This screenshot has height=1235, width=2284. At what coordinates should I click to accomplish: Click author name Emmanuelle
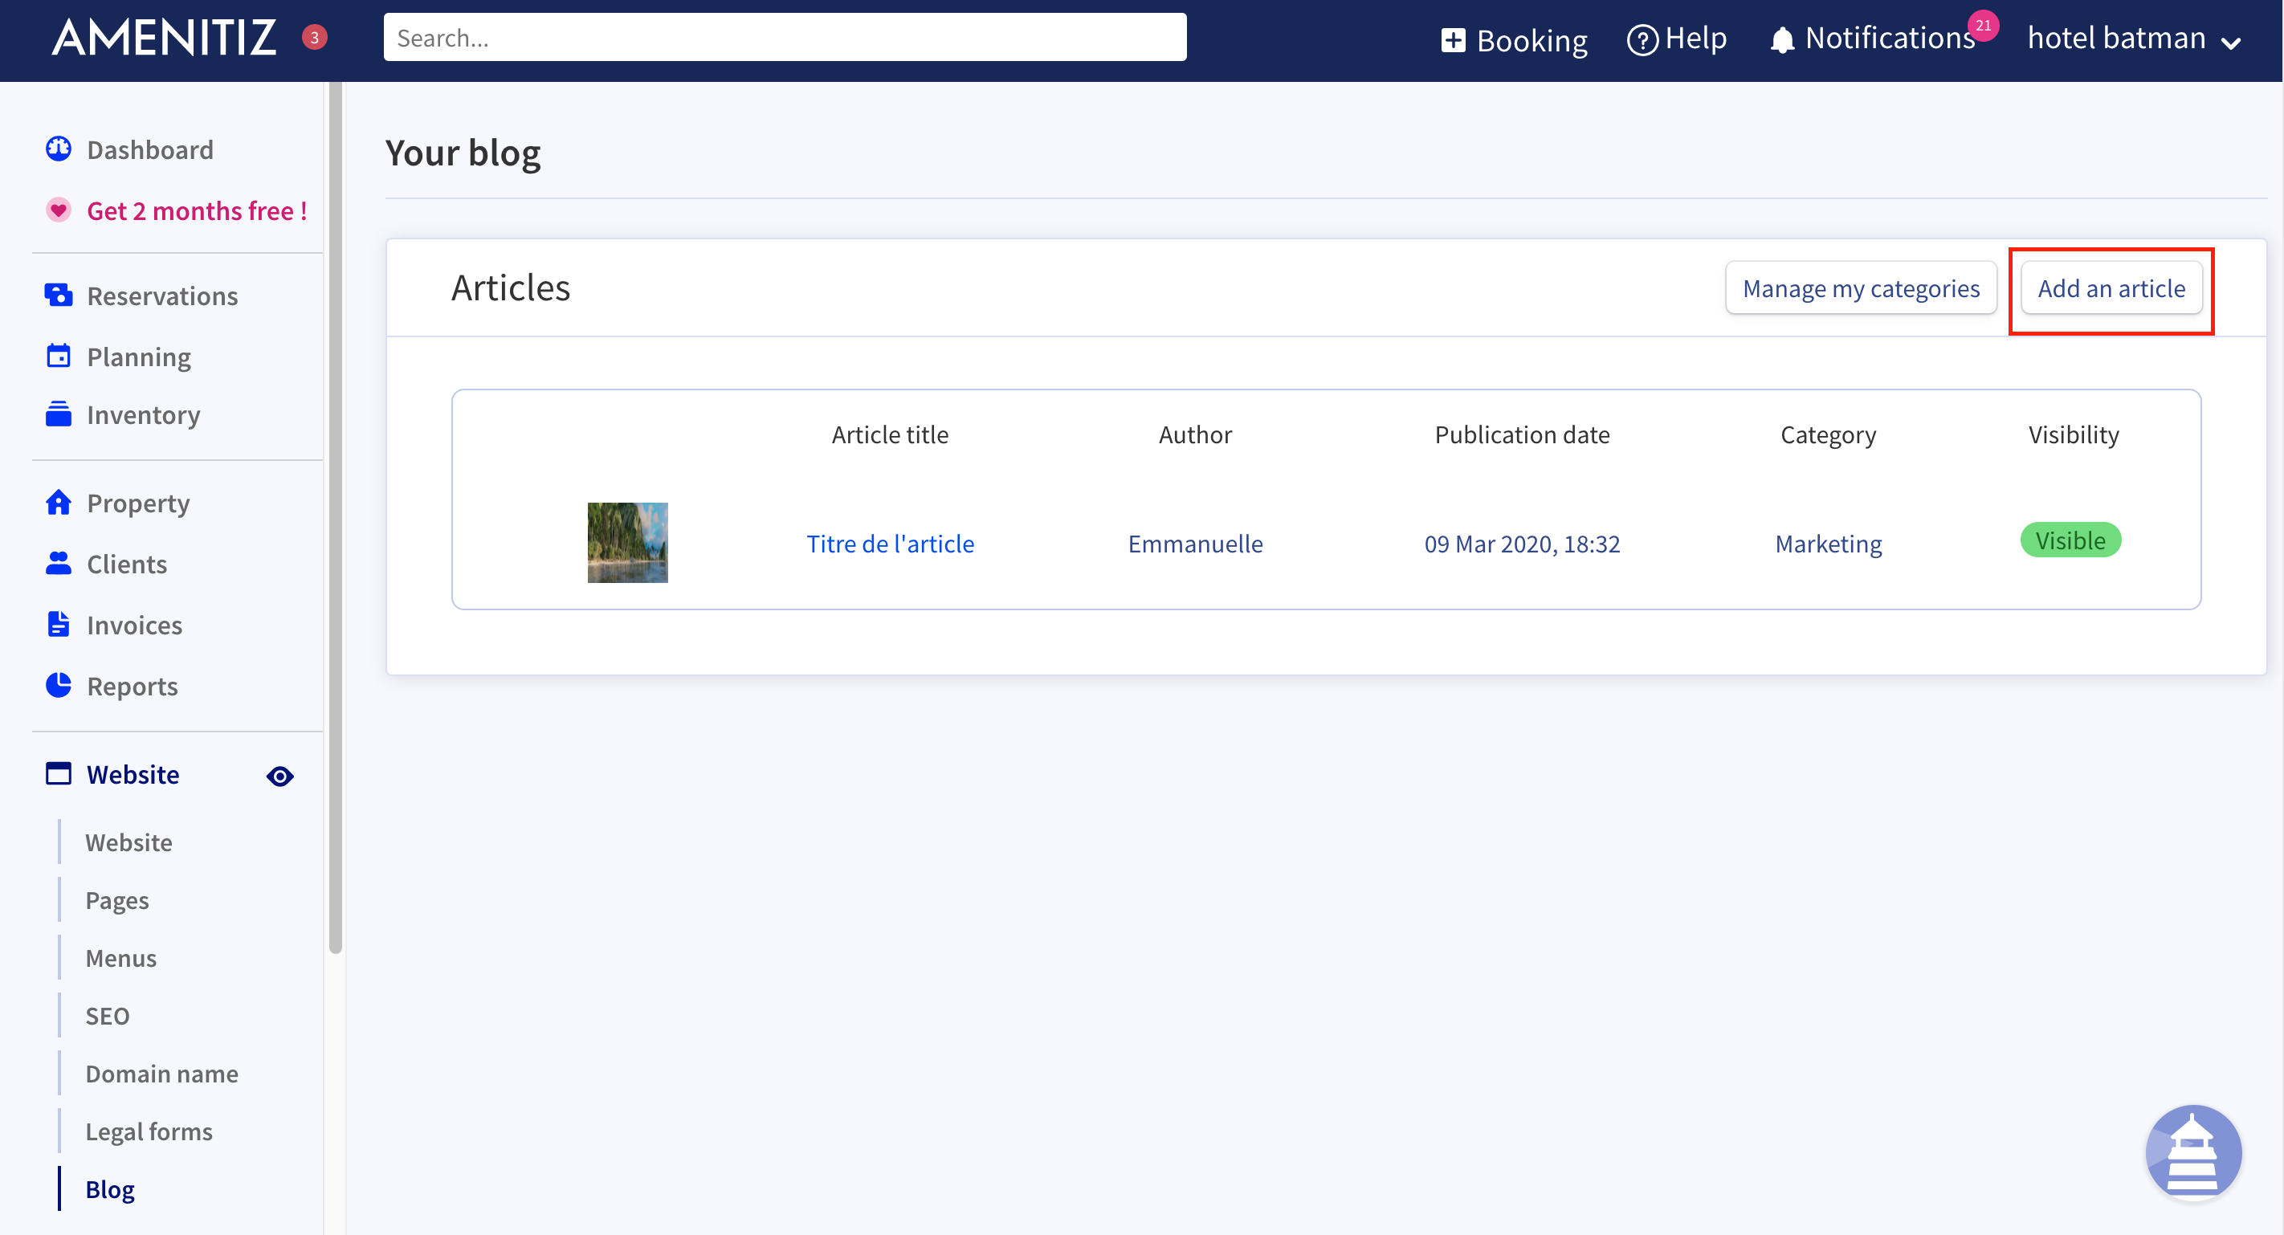click(x=1194, y=544)
